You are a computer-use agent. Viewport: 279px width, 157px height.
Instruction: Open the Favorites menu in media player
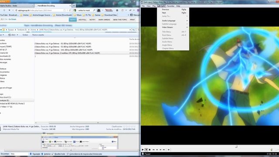[170, 6]
